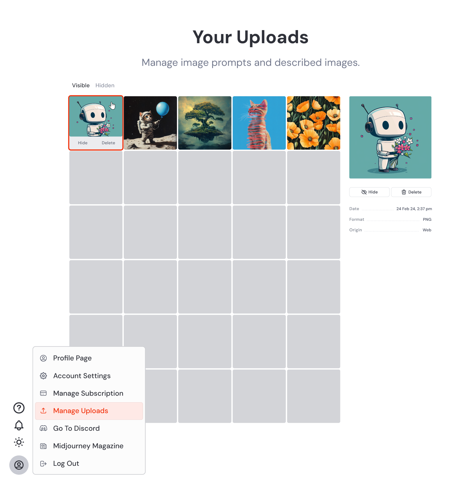Image resolution: width=471 pixels, height=487 pixels.
Task: Open the help question mark icon
Action: tap(19, 408)
